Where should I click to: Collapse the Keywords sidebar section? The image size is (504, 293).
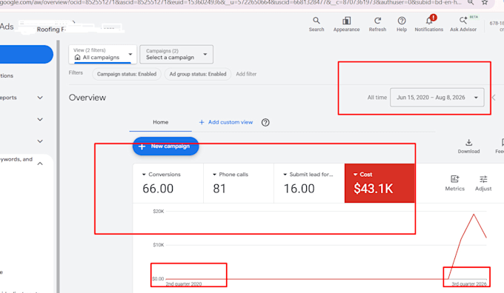click(x=40, y=164)
